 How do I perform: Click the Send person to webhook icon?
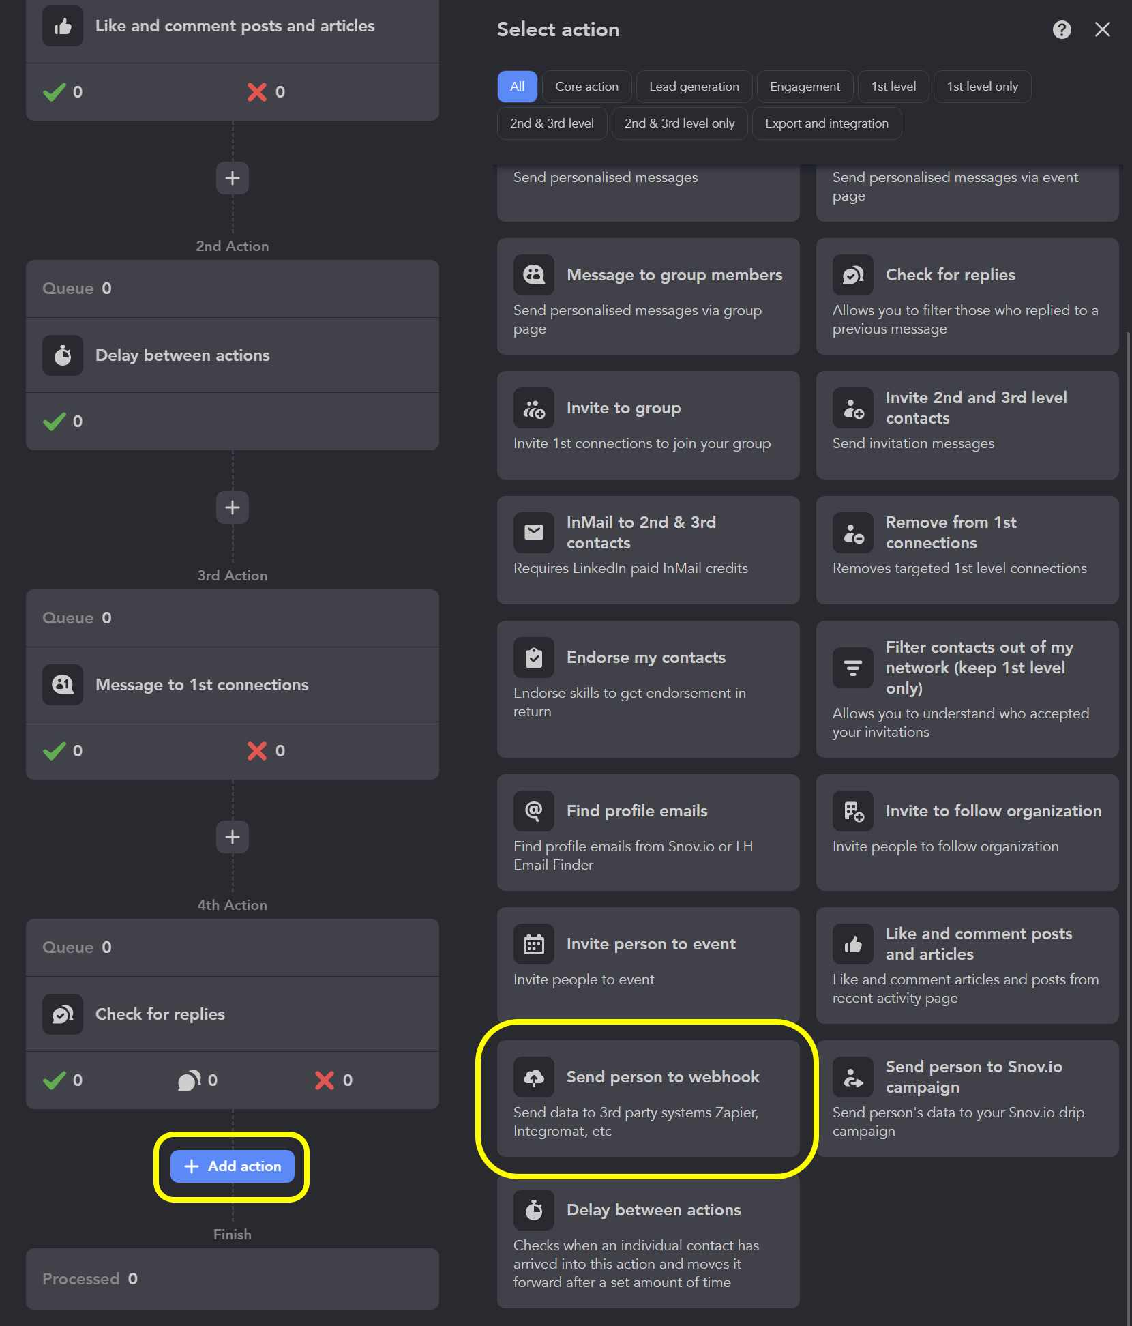click(533, 1077)
